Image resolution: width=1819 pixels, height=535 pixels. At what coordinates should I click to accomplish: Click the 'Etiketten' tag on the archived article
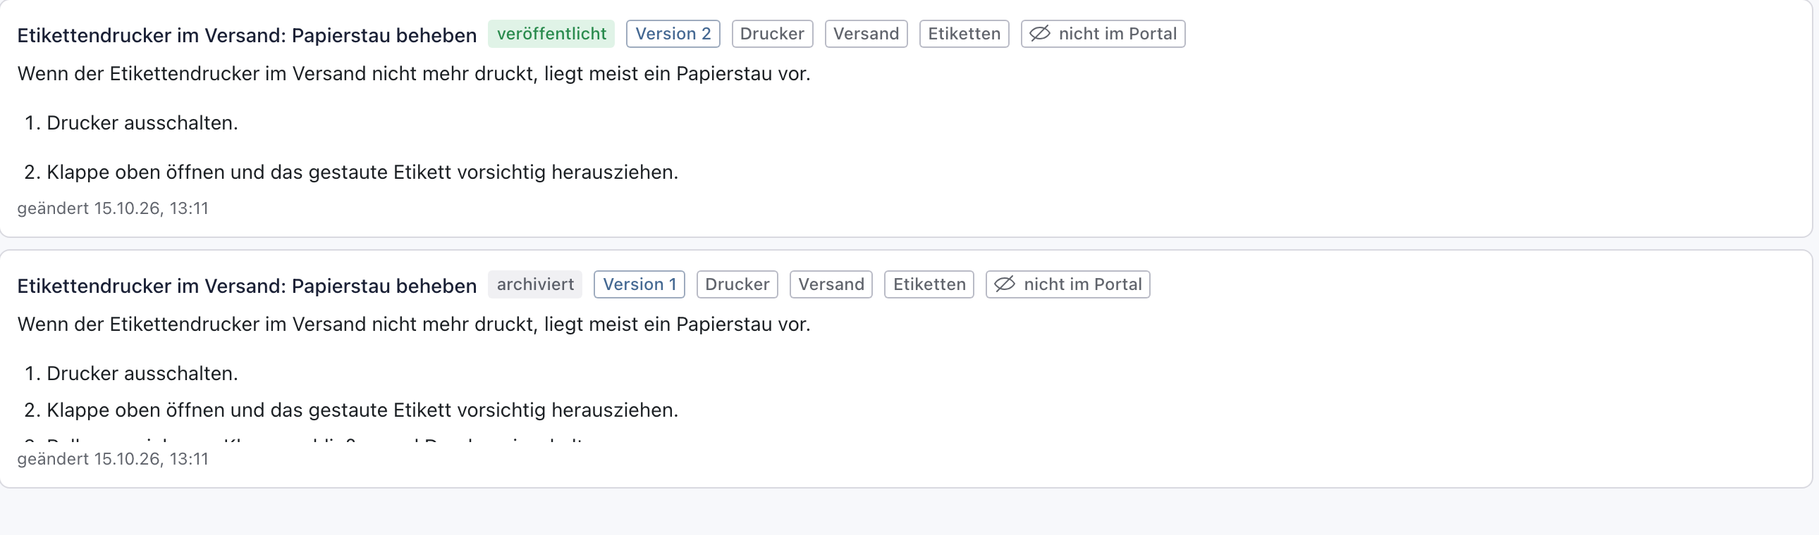[x=929, y=284]
